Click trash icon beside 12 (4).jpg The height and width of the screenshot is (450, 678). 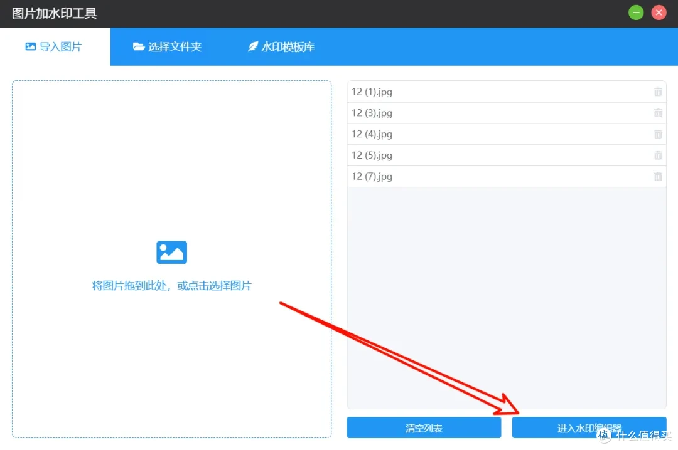point(658,134)
